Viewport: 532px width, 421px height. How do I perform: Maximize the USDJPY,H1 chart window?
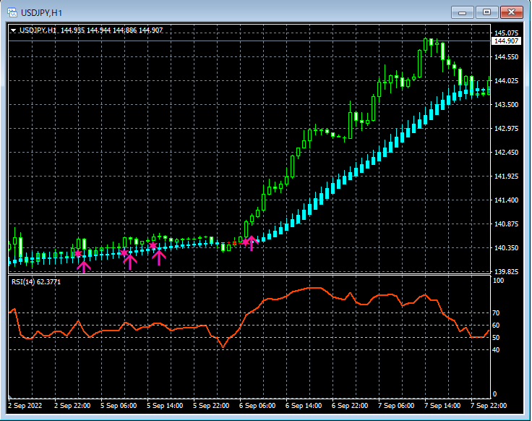(x=486, y=12)
